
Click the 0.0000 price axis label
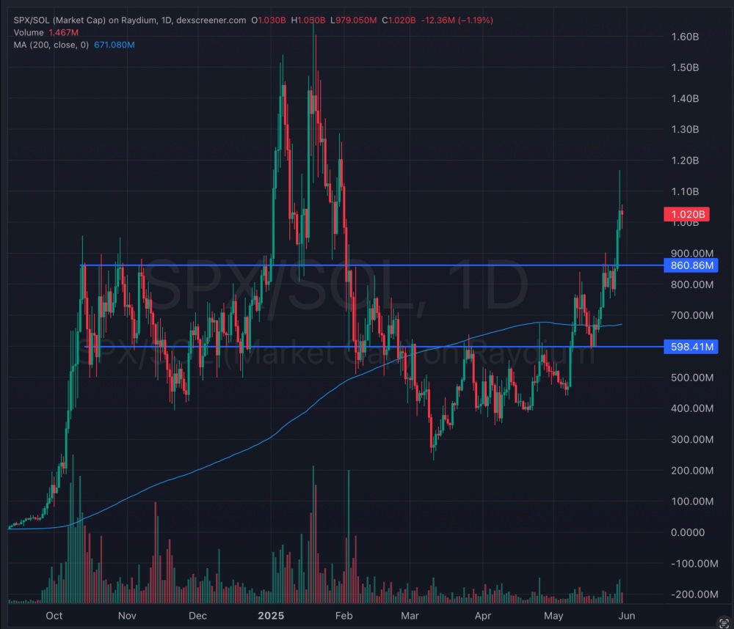688,532
